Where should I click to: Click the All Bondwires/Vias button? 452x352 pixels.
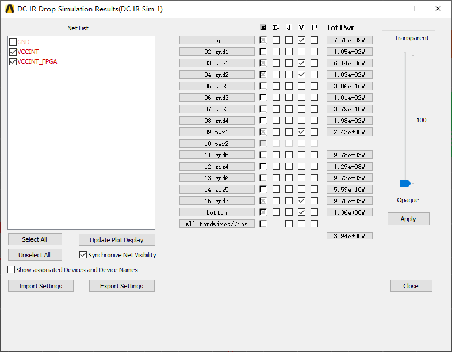click(x=217, y=223)
